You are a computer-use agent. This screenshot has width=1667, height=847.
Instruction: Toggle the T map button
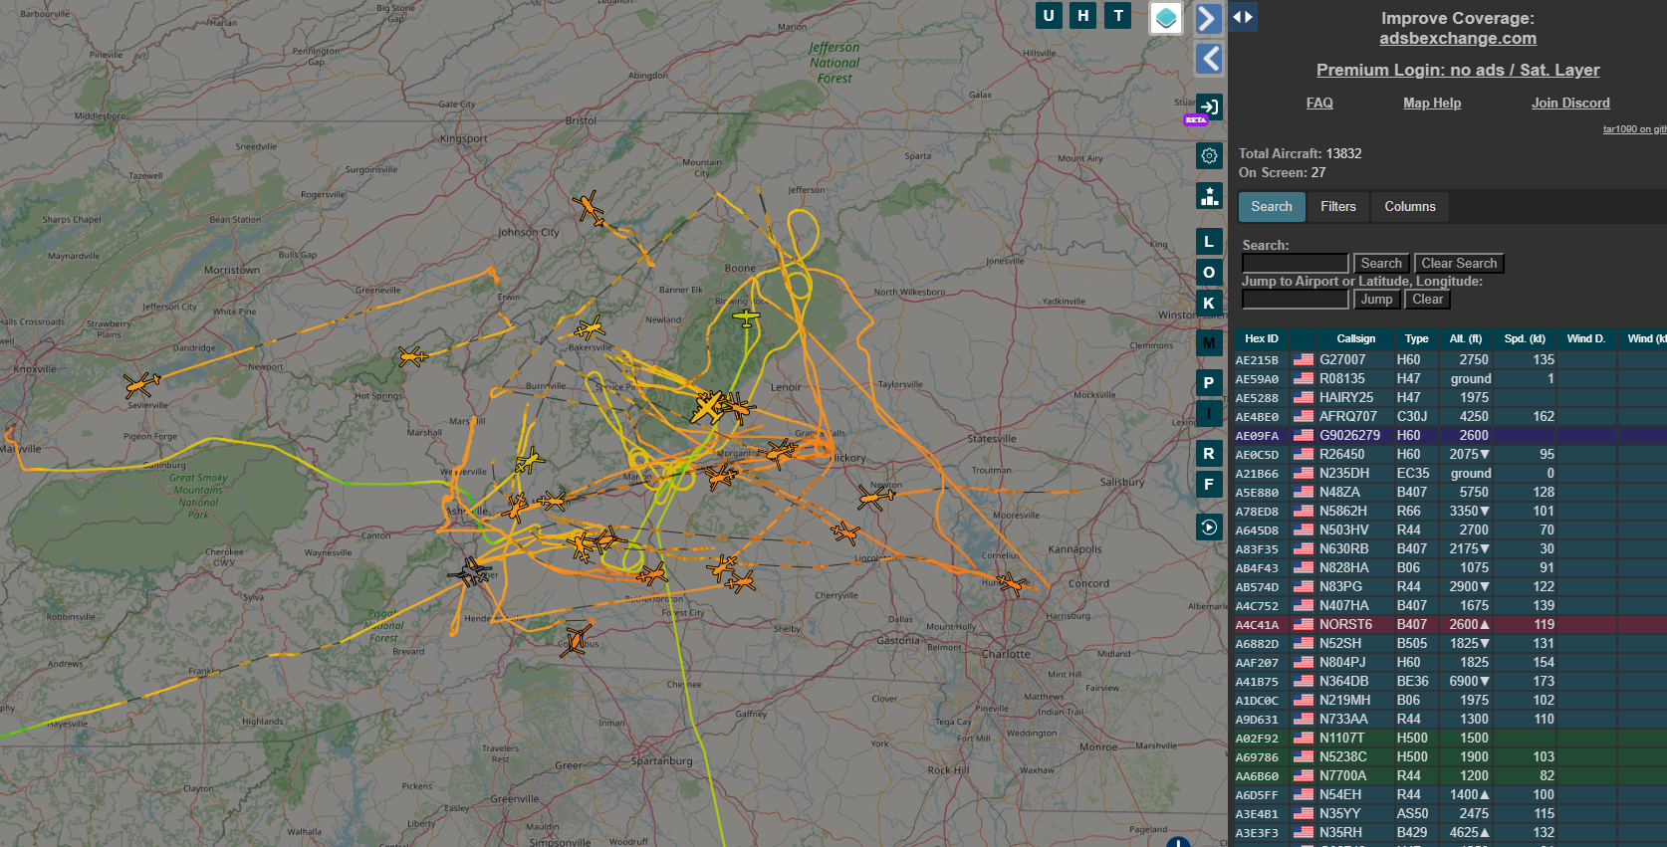pos(1118,15)
